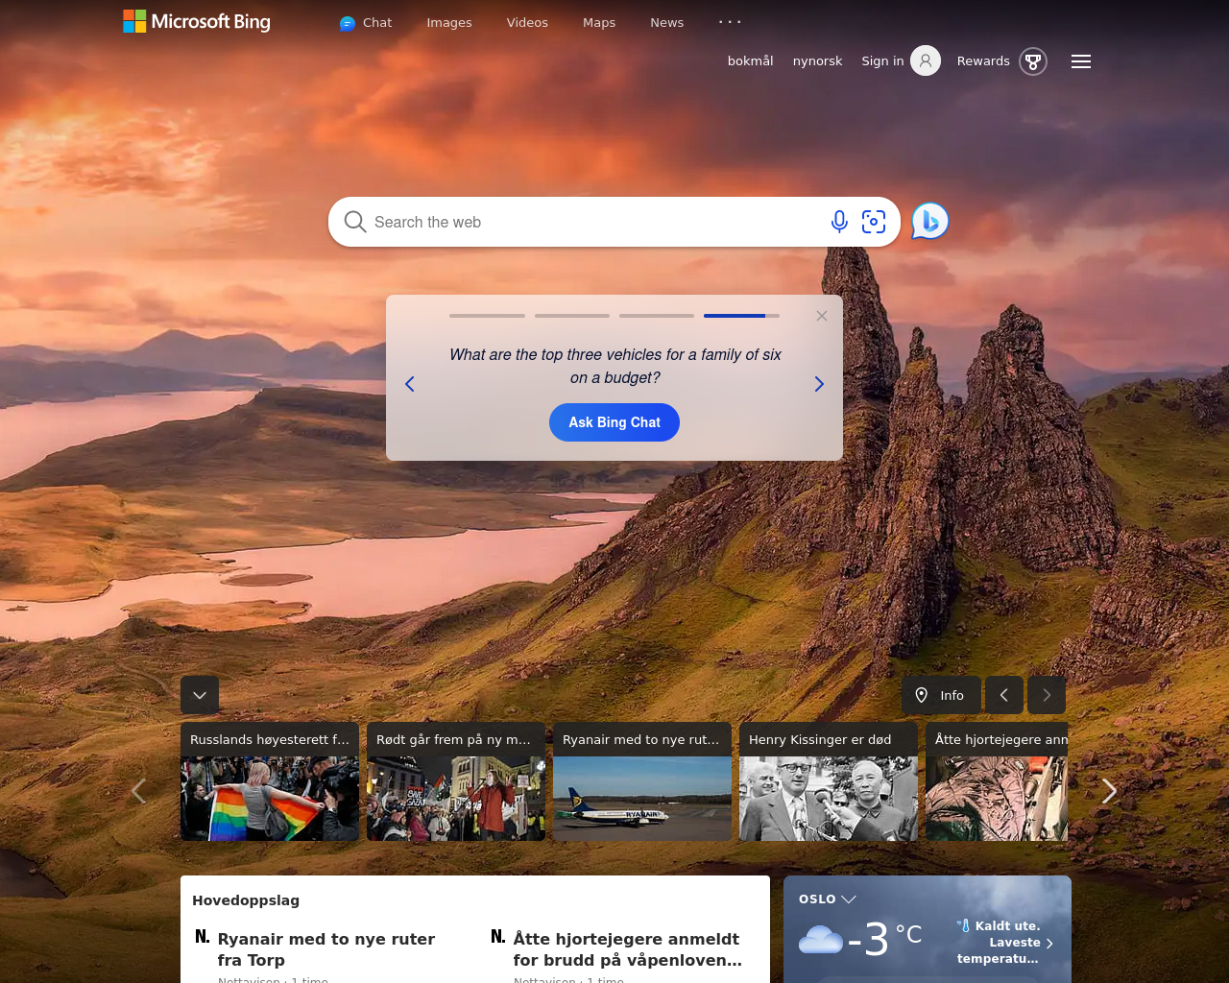Select the first suggestion progress bar
The image size is (1229, 983).
[487, 316]
